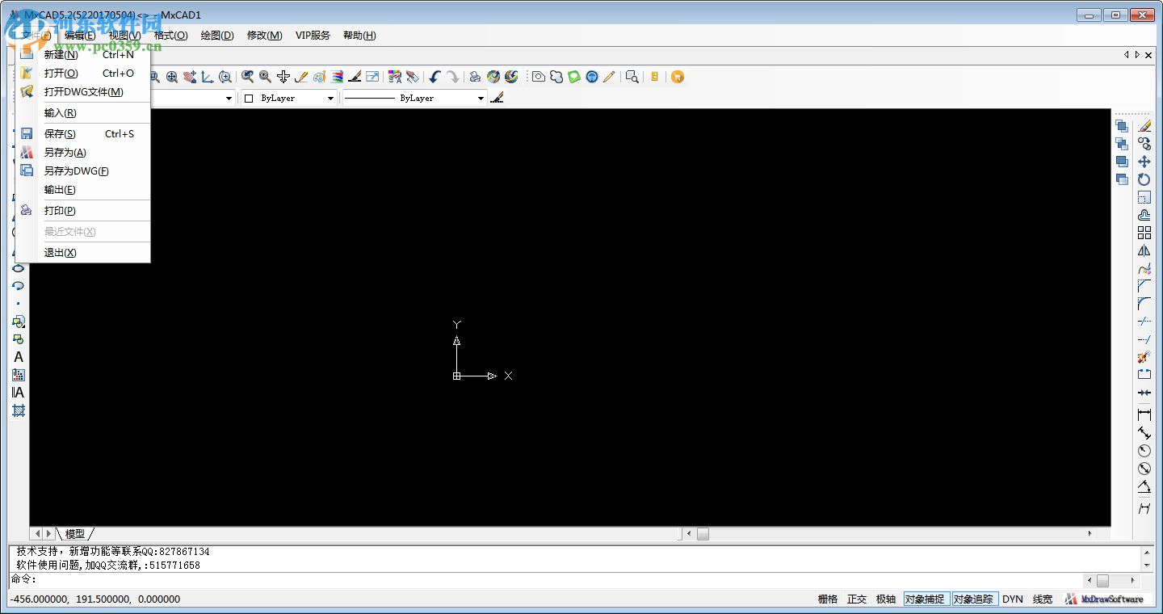The width and height of the screenshot is (1163, 614).
Task: Select the Move tool in right toolbar
Action: click(1144, 162)
